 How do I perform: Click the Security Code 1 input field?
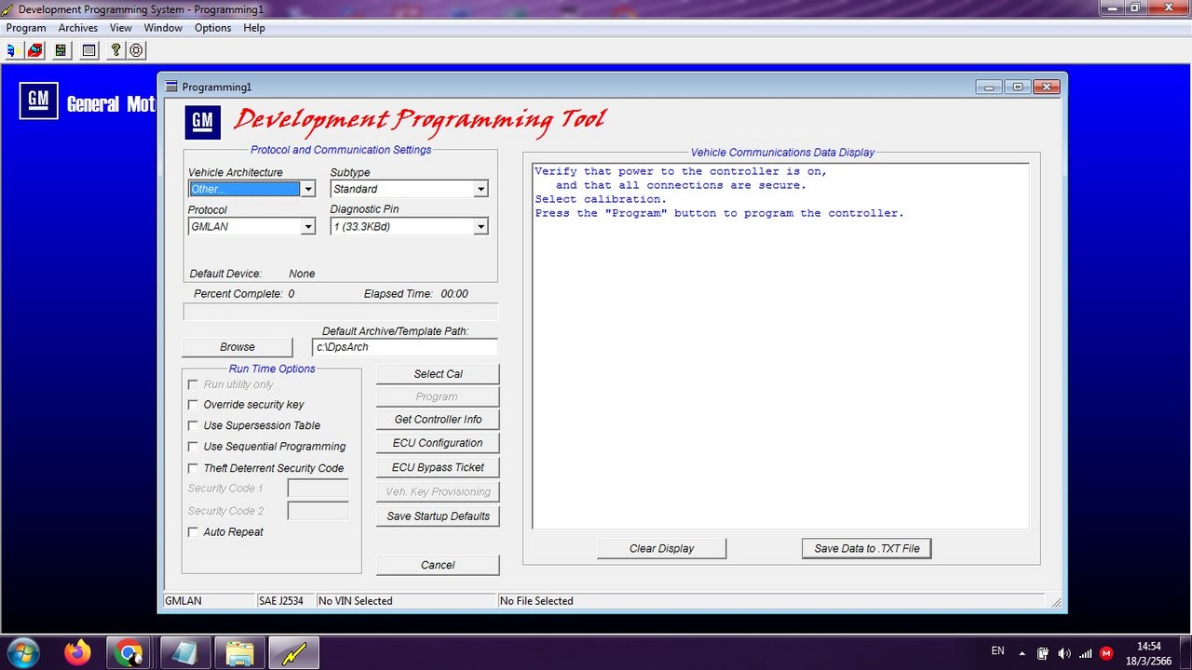(318, 489)
